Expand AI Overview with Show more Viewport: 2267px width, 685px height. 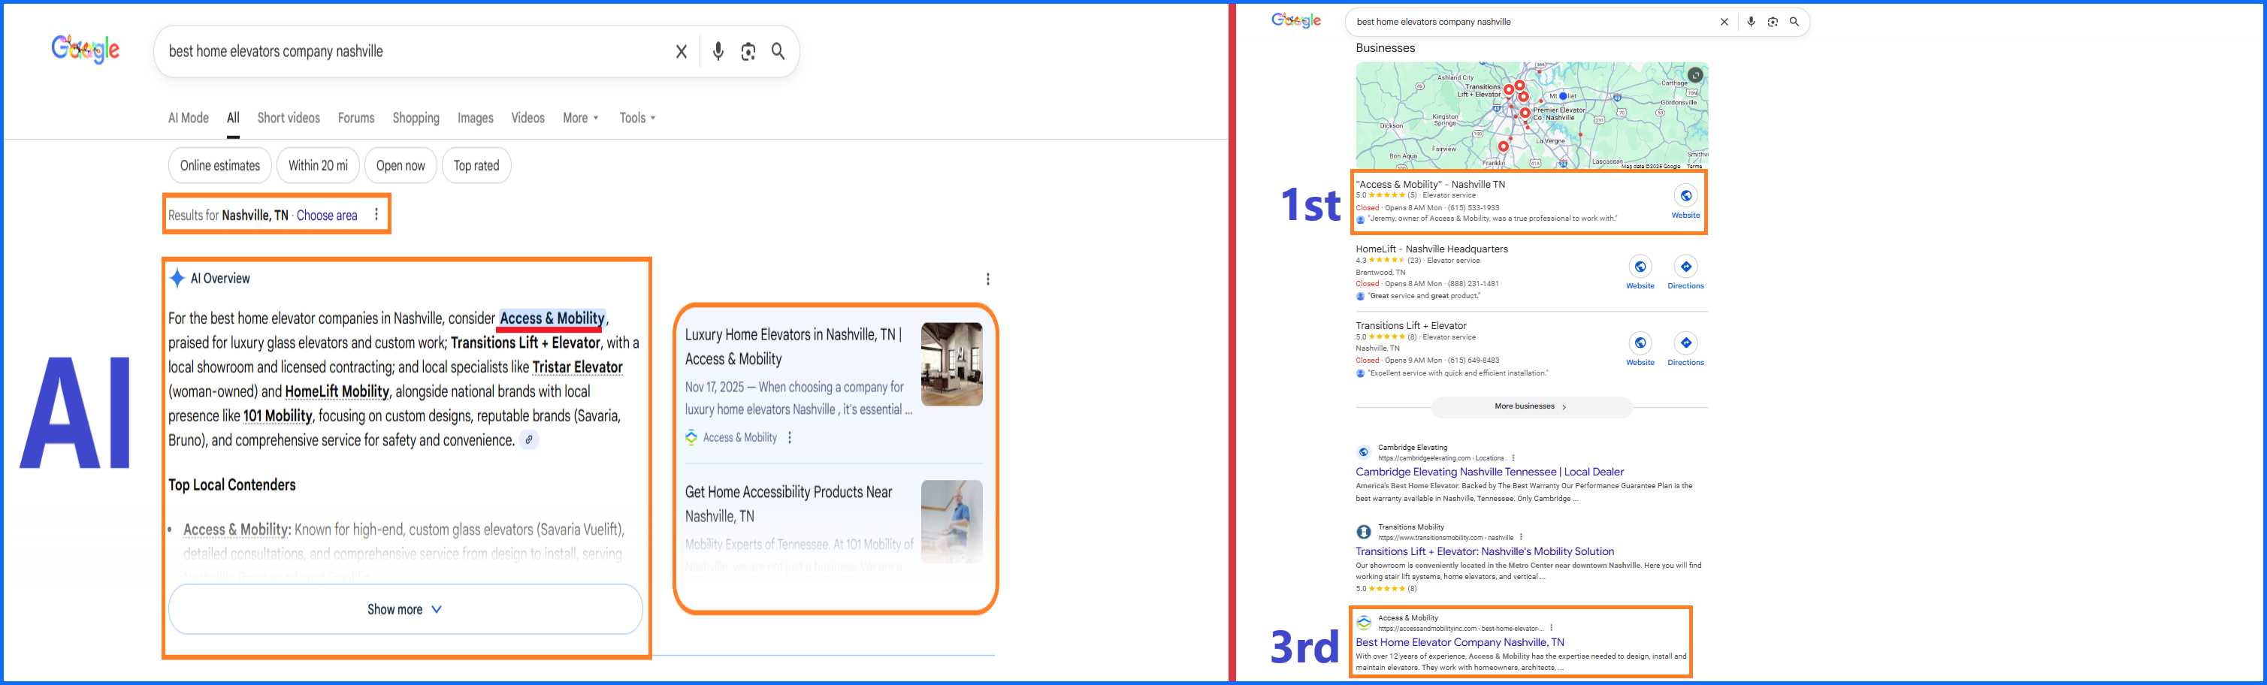click(x=406, y=609)
